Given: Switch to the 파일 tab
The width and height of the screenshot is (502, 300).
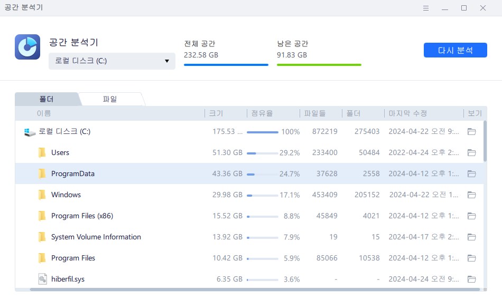Looking at the screenshot, I should click(x=110, y=99).
